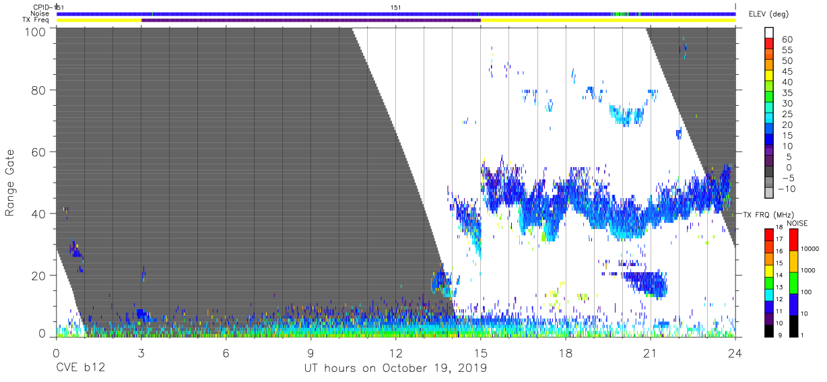Image resolution: width=827 pixels, height=382 pixels.
Task: Click the '80' tick on the Range Gate axis
Action: click(39, 90)
